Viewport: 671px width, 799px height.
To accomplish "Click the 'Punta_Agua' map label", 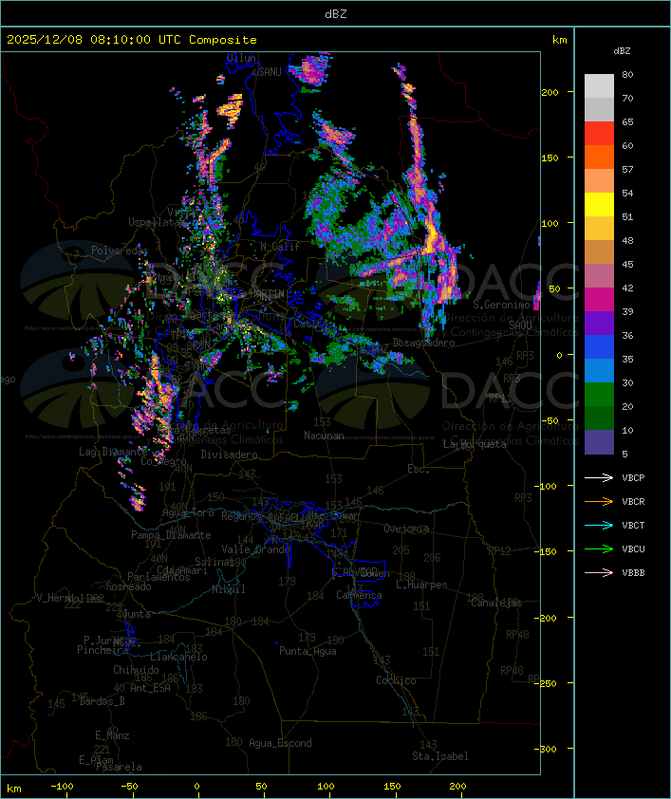I will 308,651.
